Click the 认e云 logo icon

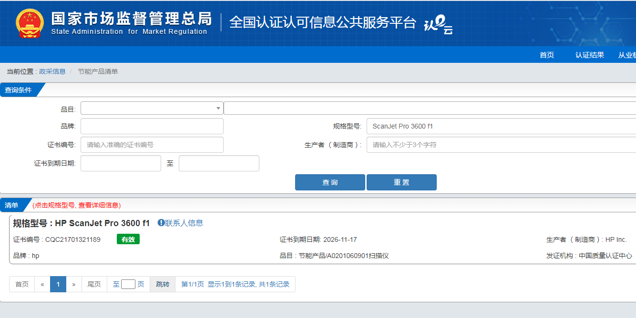pos(438,24)
